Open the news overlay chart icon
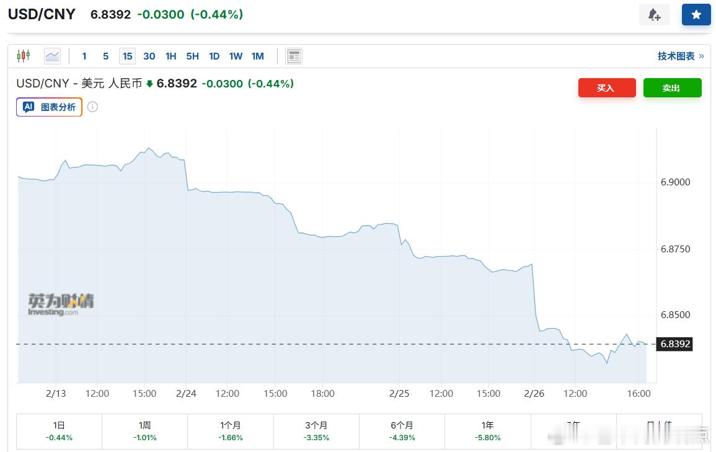This screenshot has height=452, width=716. [294, 56]
